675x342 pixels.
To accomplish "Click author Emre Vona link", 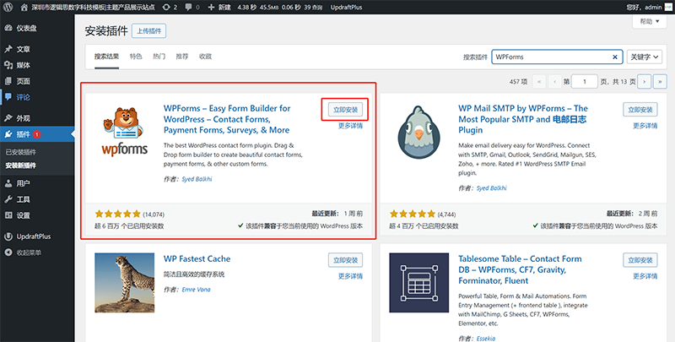I will click(x=197, y=290).
